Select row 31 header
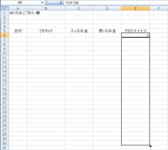This screenshot has width=168, height=150. click(x=5, y=148)
